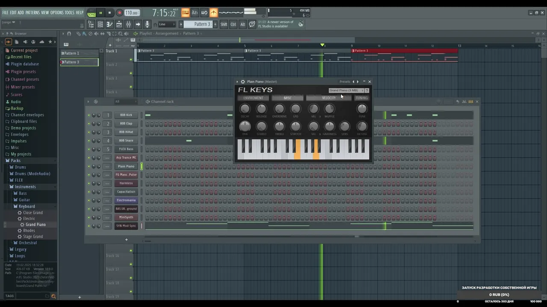
Task: Open the OPTIONS menu
Action: click(x=57, y=13)
